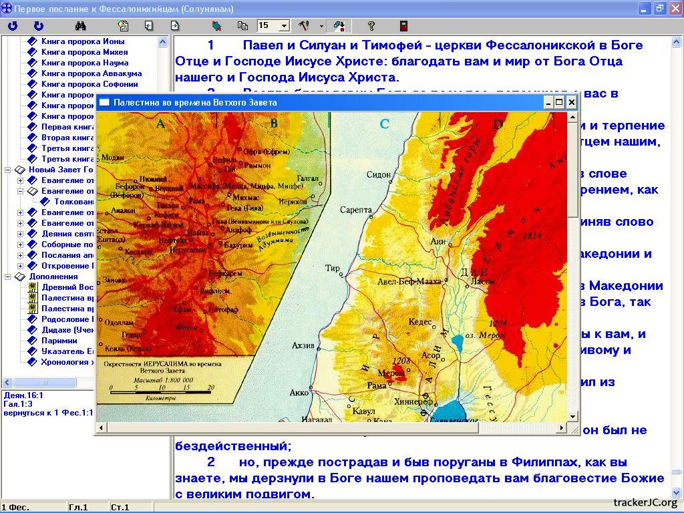This screenshot has width=684, height=513.
Task: Expand the Деяния святых tree node
Action: click(x=20, y=234)
